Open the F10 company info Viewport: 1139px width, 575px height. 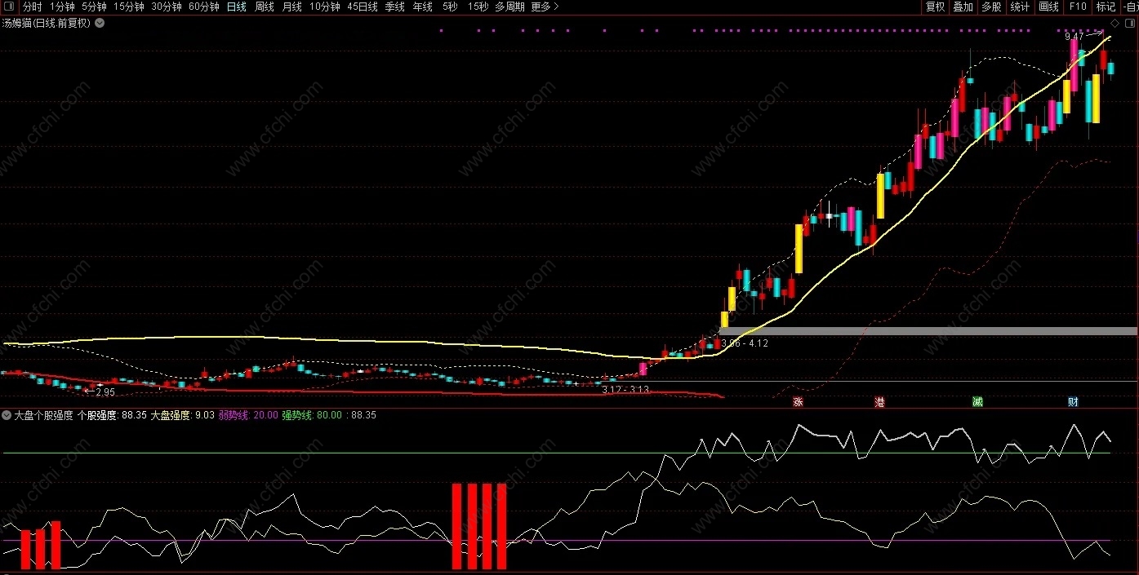(x=1077, y=7)
